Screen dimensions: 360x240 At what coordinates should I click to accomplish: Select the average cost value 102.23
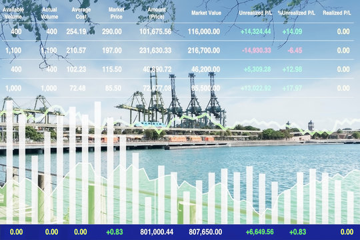(x=76, y=69)
